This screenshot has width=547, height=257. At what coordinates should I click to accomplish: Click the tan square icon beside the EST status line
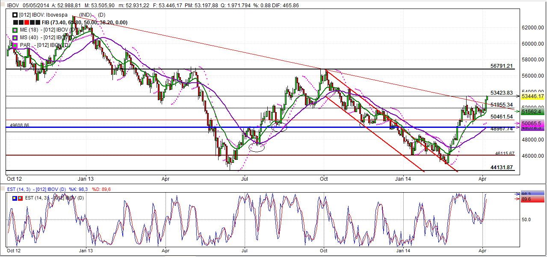(3, 188)
